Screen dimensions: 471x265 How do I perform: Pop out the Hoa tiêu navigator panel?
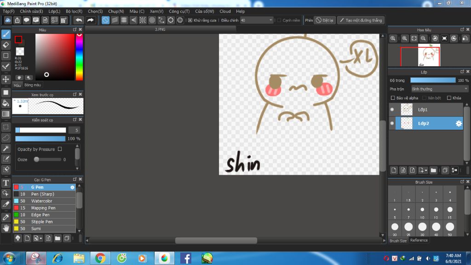coord(462,29)
